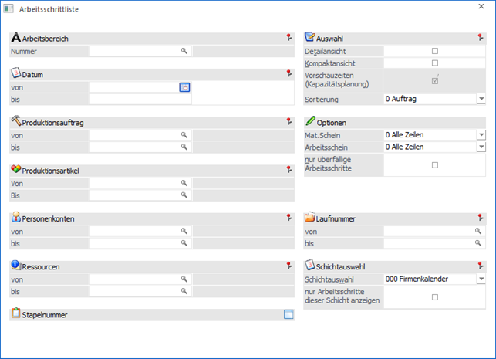Expand the Mat.Schein dropdown list
Image resolution: width=496 pixels, height=359 pixels.
pos(481,135)
